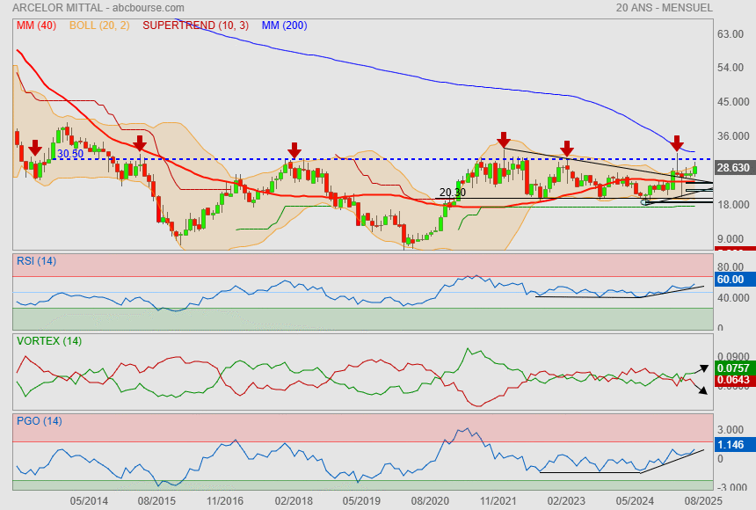The width and height of the screenshot is (756, 510).
Task: Click the 0.0900 Vortex axis label
Action: point(733,358)
